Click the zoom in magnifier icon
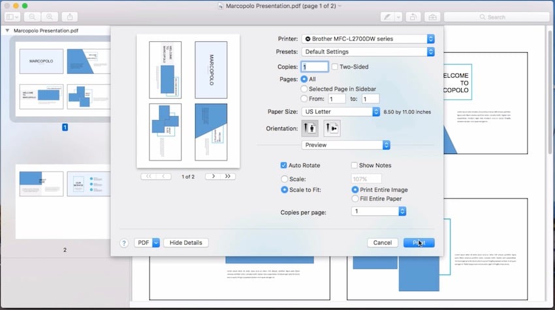 (x=50, y=16)
